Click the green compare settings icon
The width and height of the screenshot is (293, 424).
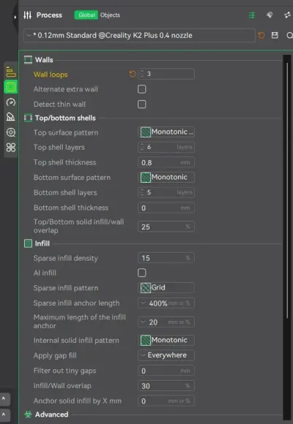click(252, 15)
